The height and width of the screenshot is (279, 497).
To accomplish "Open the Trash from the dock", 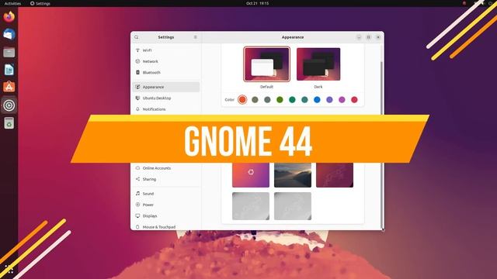I will click(x=9, y=123).
